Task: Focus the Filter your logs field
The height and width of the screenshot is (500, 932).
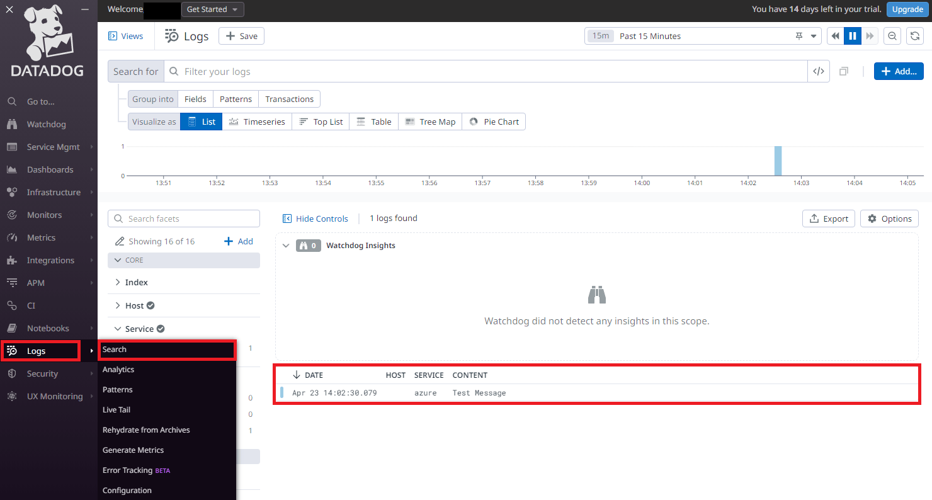Action: [486, 71]
